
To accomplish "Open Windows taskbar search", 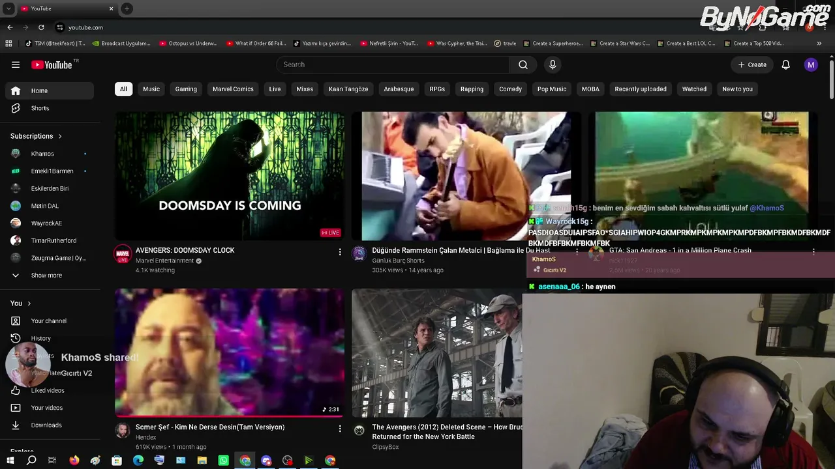I will pos(31,461).
